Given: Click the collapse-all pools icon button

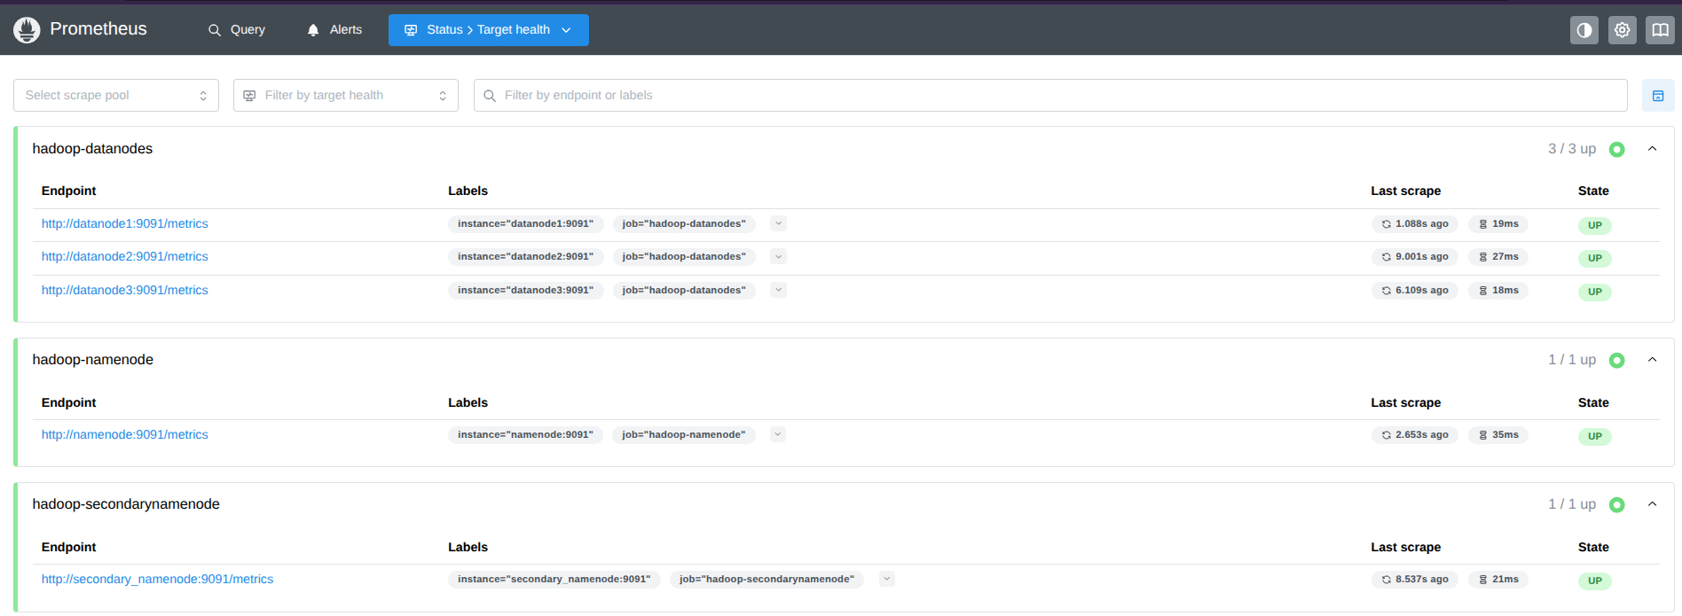Looking at the screenshot, I should (1658, 96).
